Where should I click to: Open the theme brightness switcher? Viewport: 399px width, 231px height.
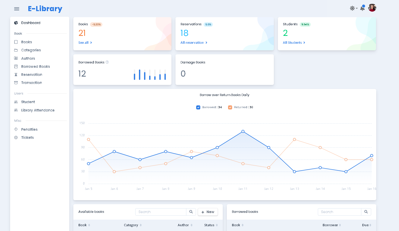(x=353, y=8)
